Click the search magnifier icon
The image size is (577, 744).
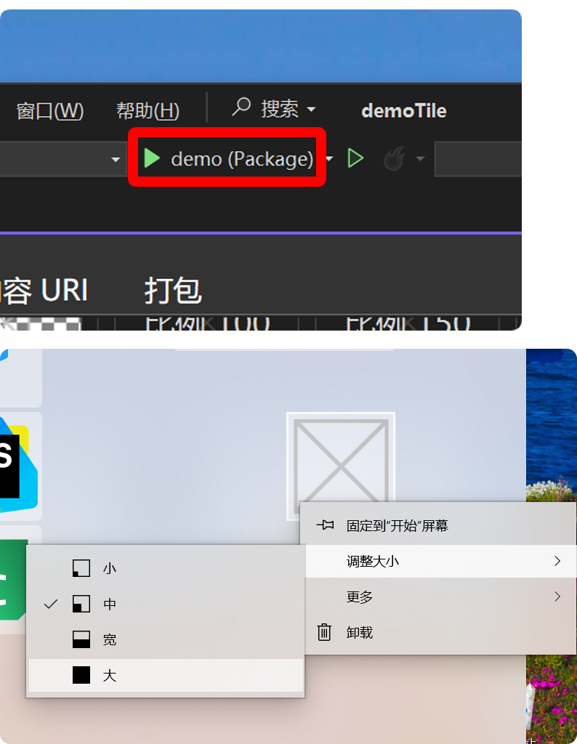click(x=241, y=107)
